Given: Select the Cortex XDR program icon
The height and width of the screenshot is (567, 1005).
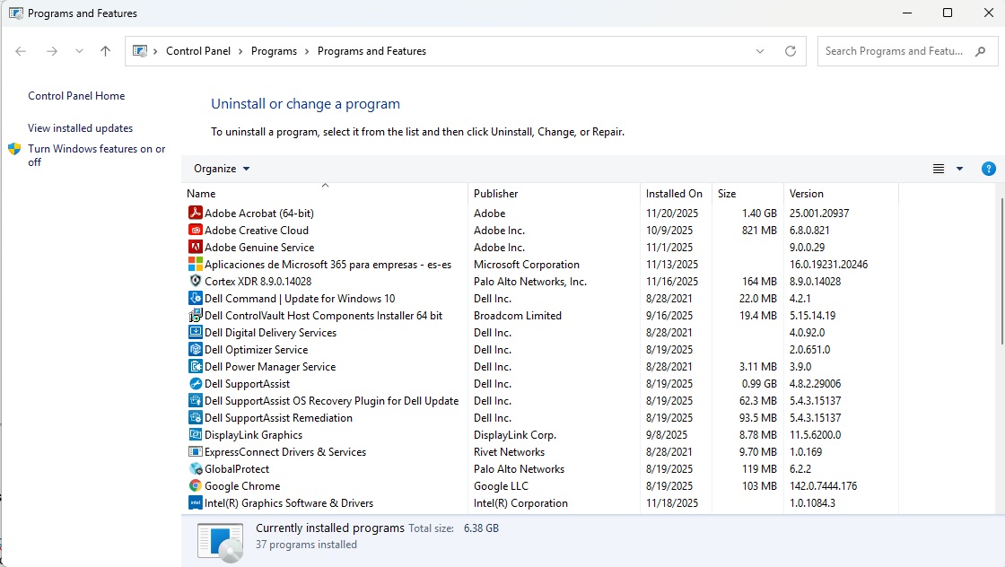Looking at the screenshot, I should 195,281.
